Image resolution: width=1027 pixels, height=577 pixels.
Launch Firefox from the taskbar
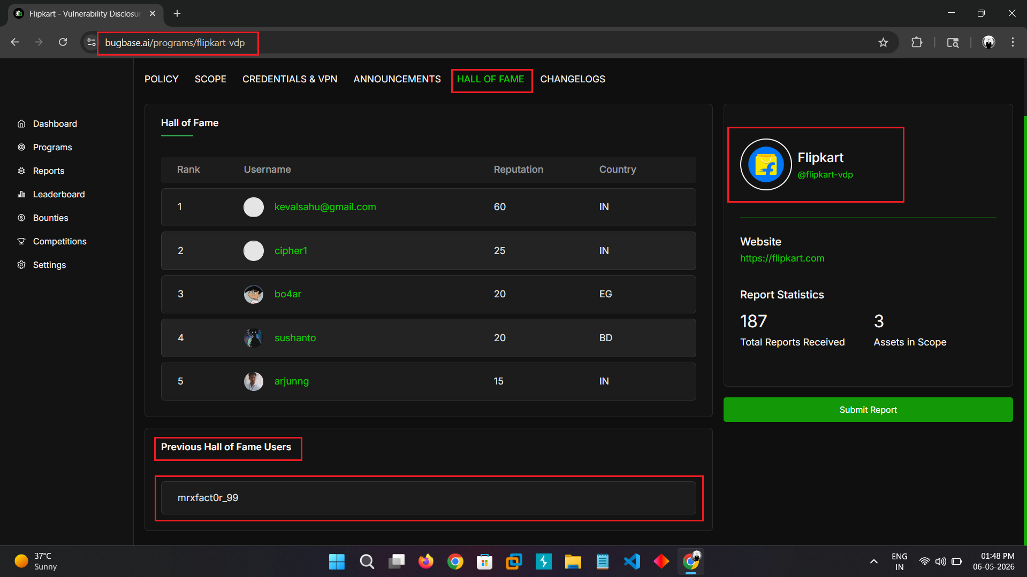click(x=425, y=561)
